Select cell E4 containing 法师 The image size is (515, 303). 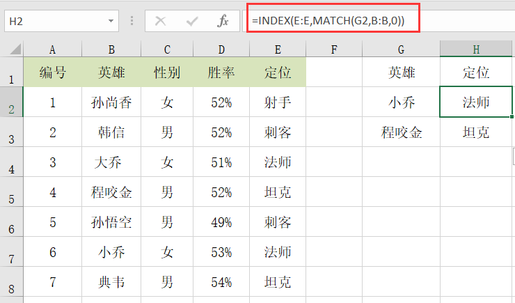(x=278, y=162)
